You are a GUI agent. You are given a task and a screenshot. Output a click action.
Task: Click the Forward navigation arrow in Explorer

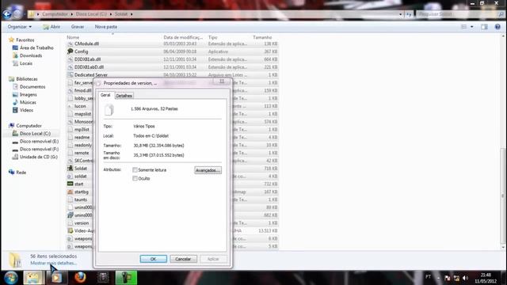tap(17, 14)
